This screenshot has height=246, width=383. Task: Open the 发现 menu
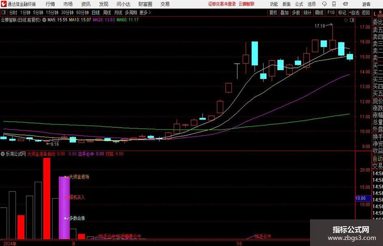104,4
